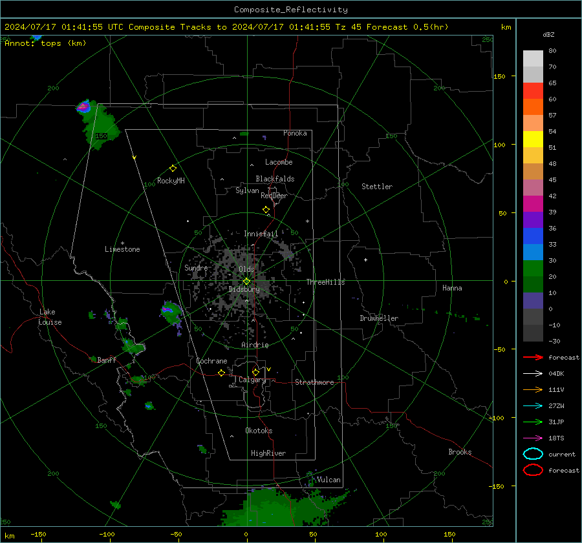582x543 pixels.
Task: Click the Blackfalds city label
Action: 275,179
